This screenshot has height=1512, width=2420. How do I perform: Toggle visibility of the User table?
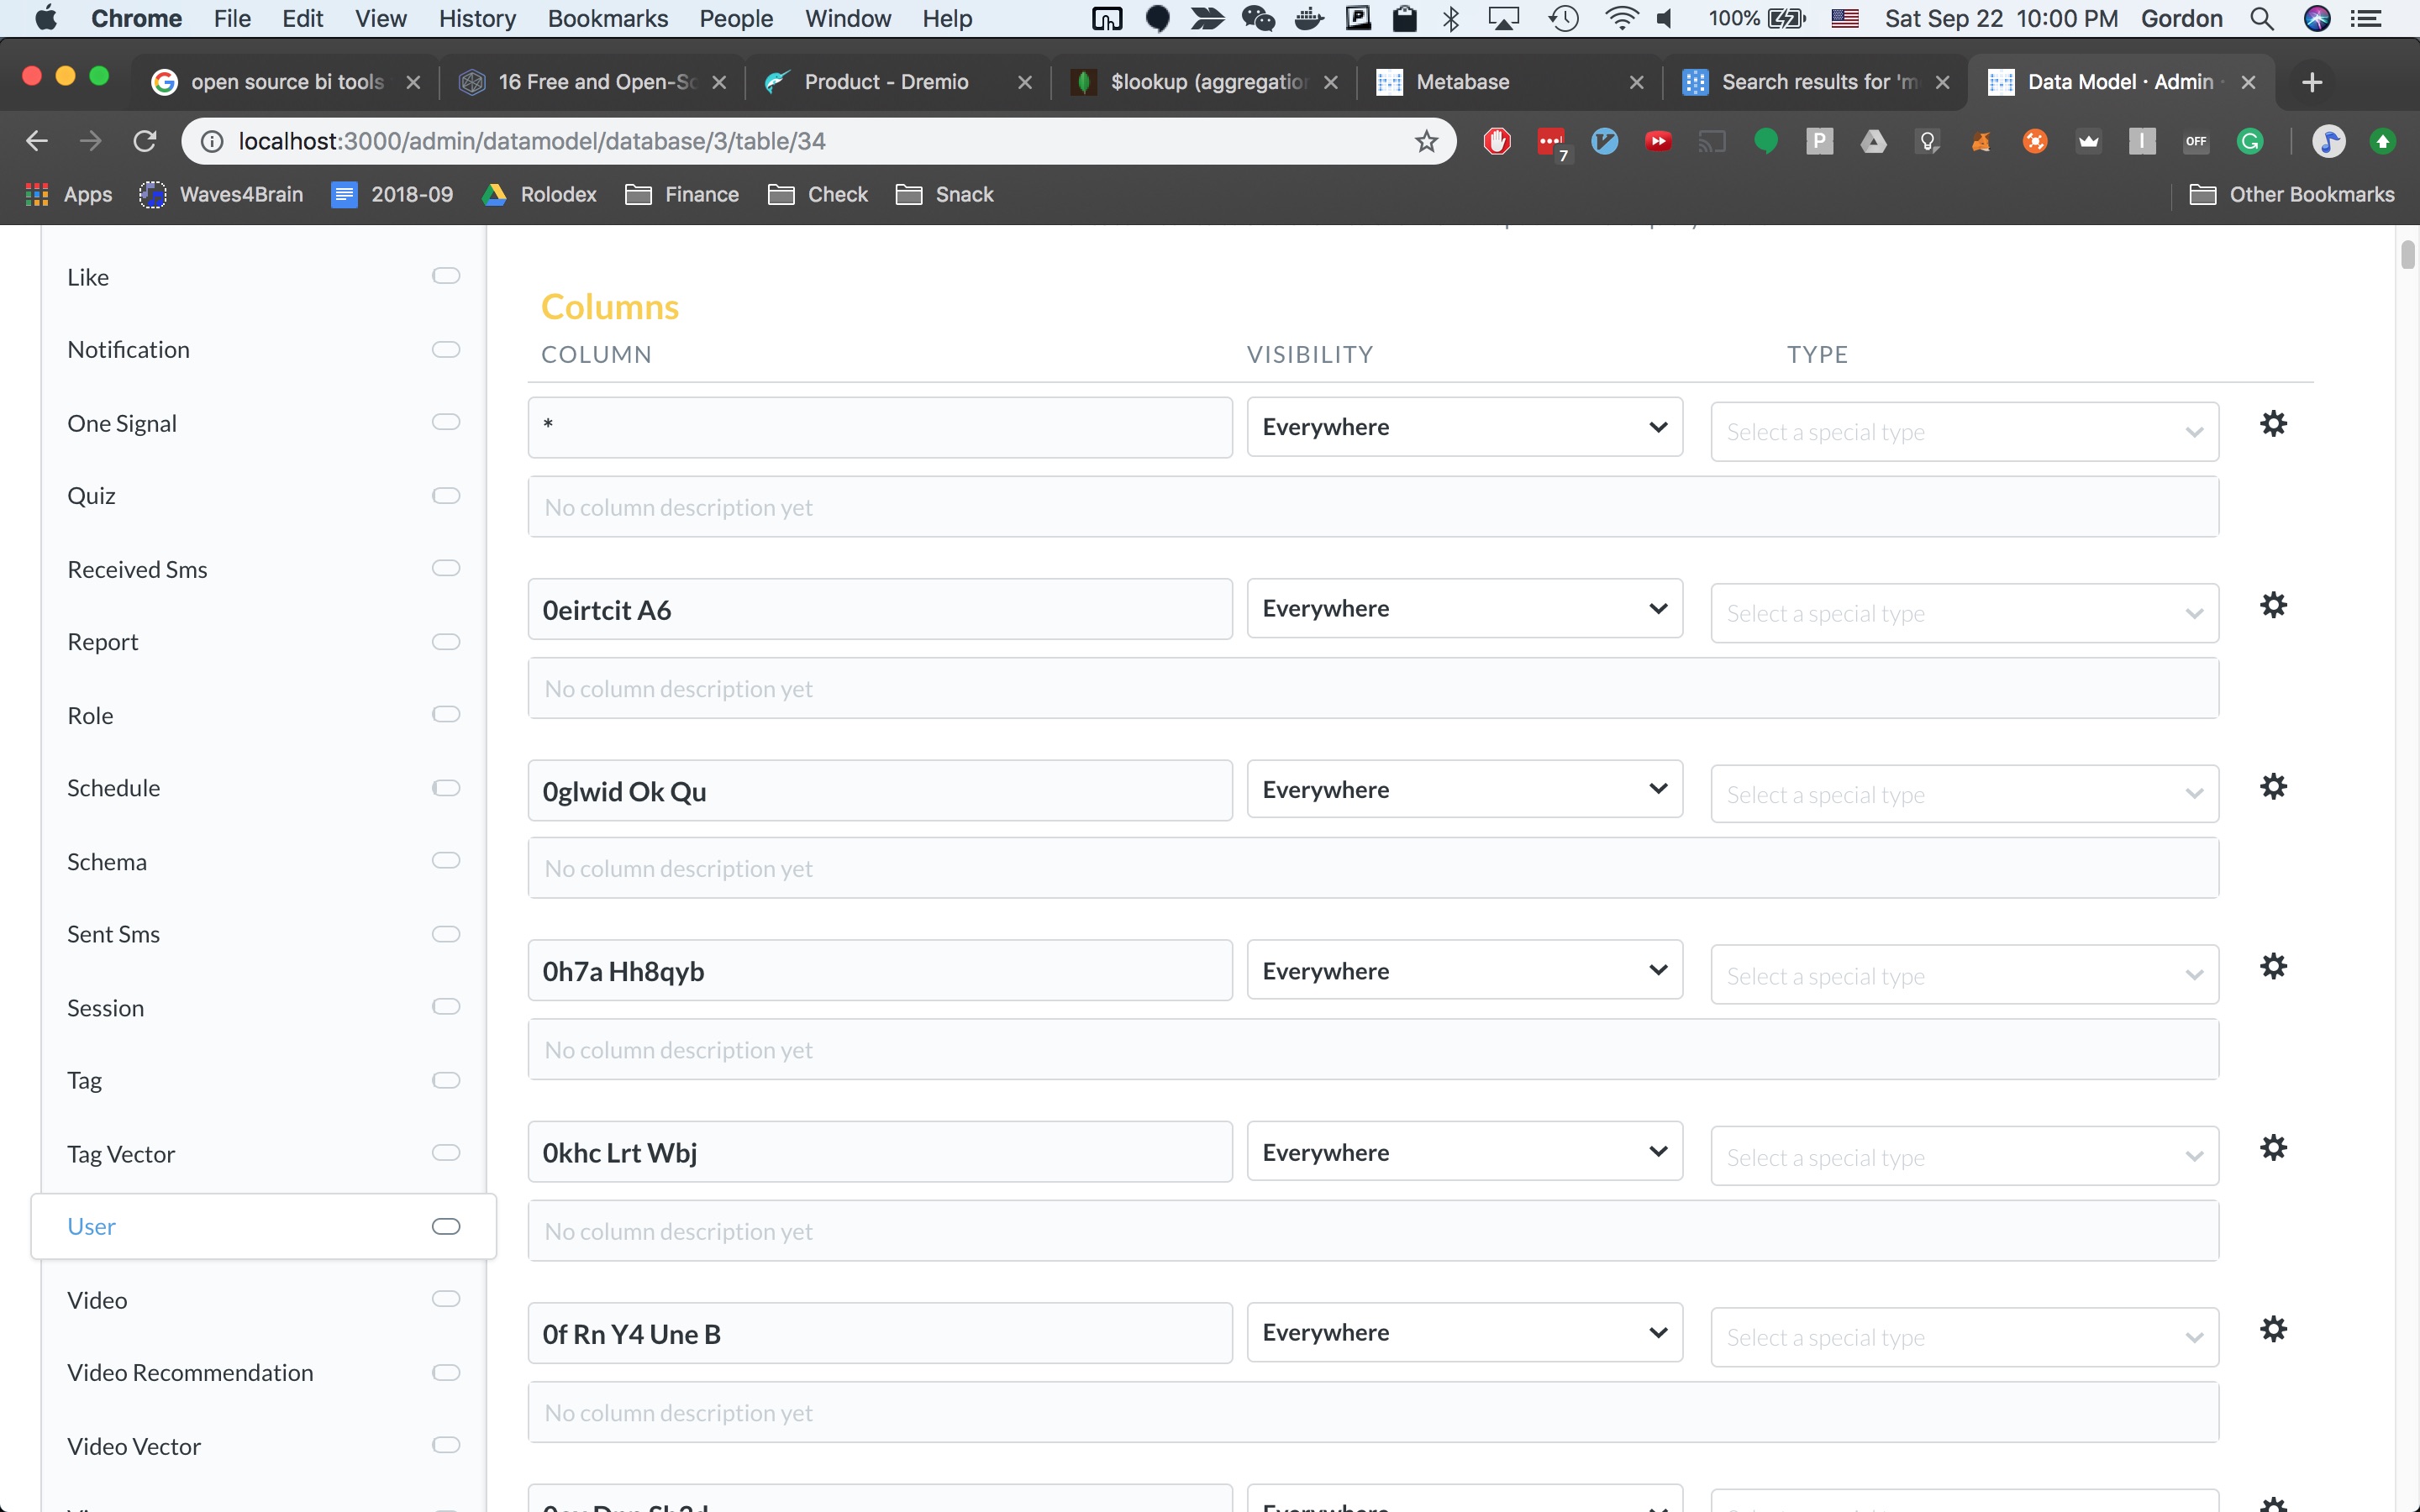click(x=446, y=1225)
